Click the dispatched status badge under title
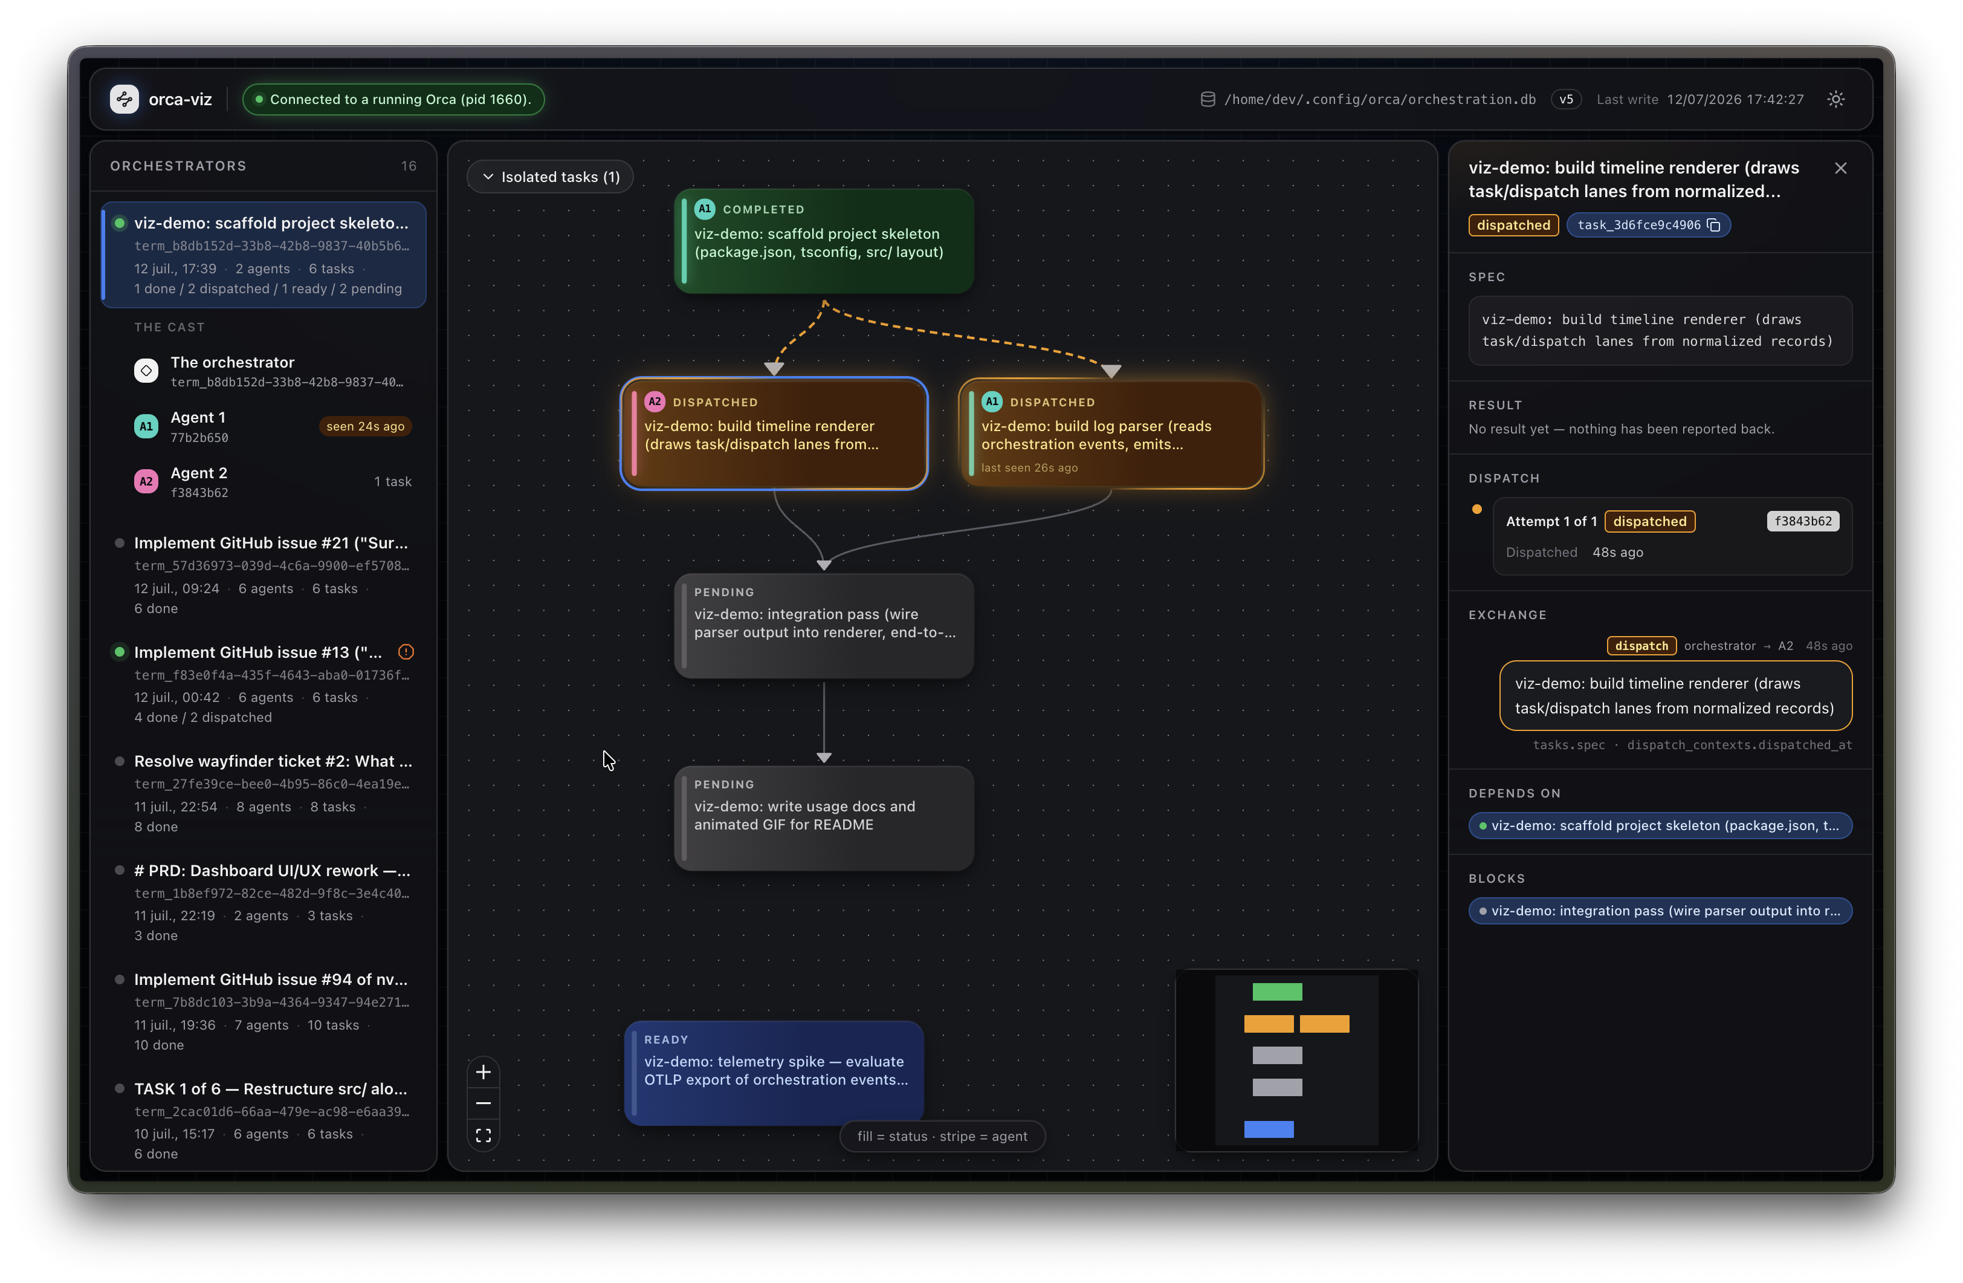1963x1283 pixels. 1513,226
